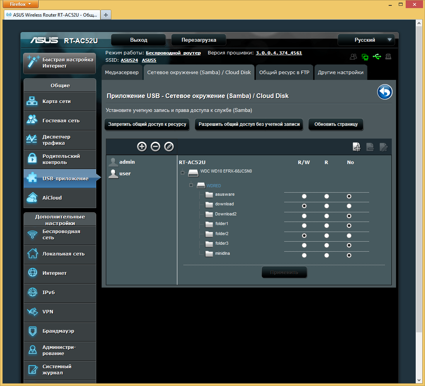This screenshot has height=386, width=425.
Task: Set minidlna folder to read-only R
Action: [326, 256]
